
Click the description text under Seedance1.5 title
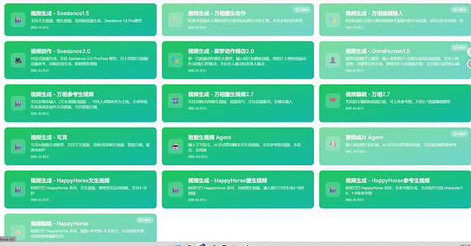point(86,20)
